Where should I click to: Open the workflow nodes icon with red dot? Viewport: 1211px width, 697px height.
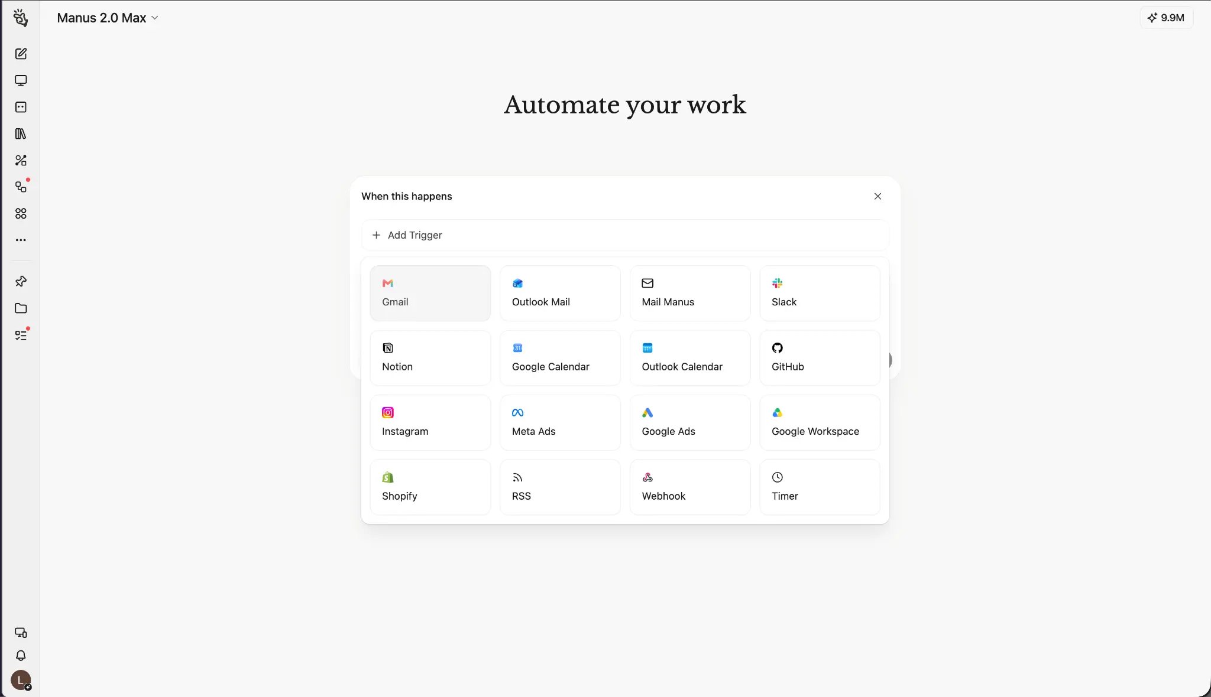coord(21,187)
